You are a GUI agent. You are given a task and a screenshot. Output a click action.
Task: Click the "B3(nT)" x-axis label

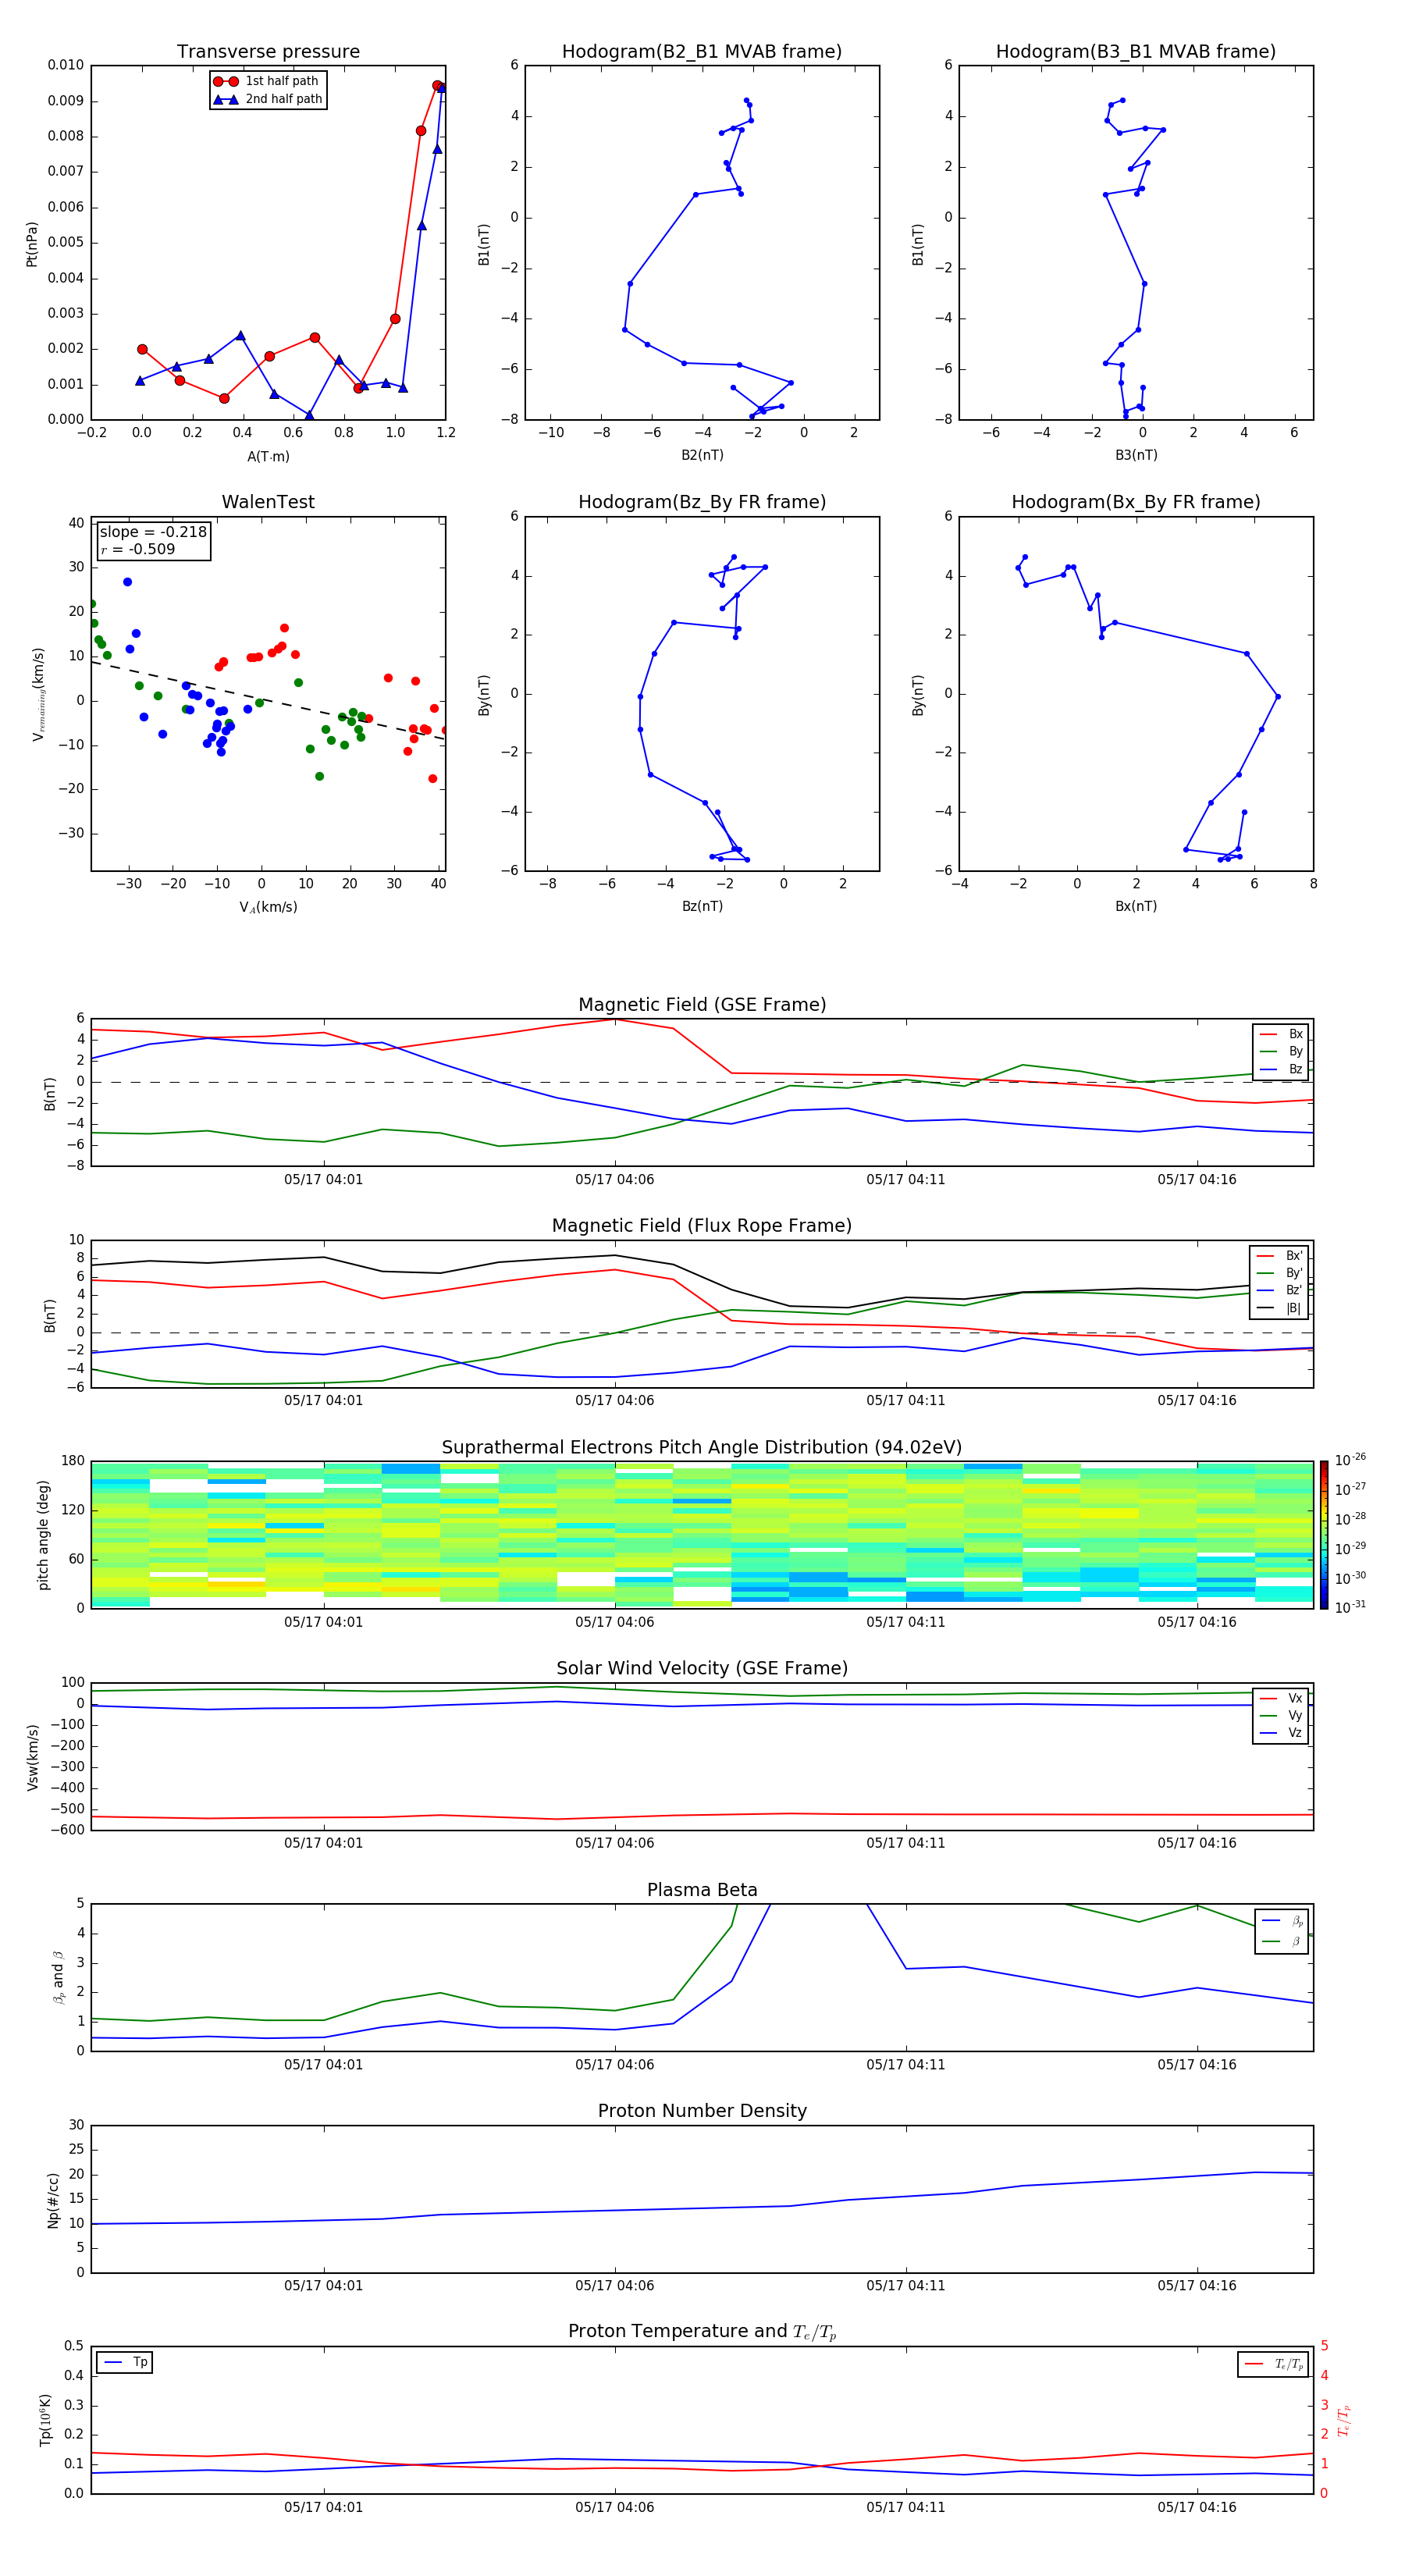(1136, 455)
